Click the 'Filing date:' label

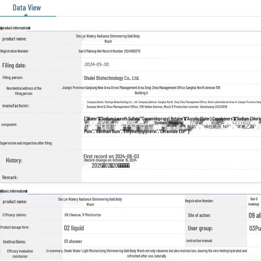[14, 66]
